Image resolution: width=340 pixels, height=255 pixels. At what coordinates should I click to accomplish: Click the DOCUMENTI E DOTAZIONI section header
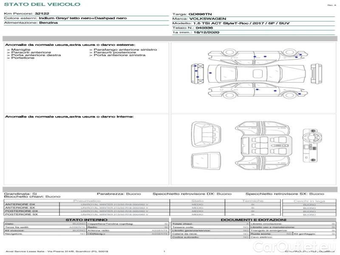pos(253,219)
